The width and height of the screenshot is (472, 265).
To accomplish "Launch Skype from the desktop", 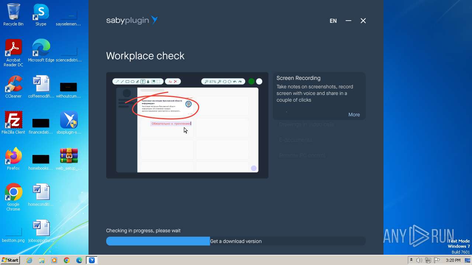I will [x=41, y=15].
